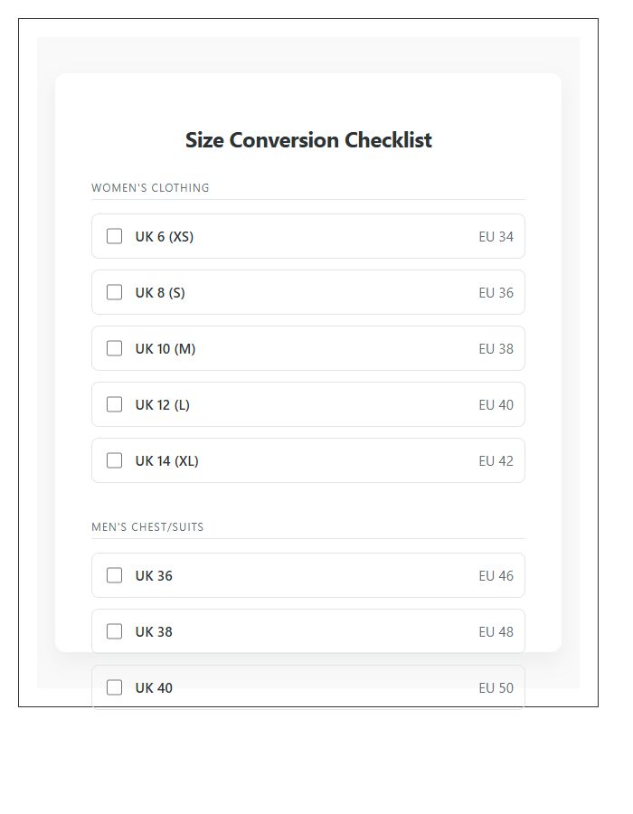Click the EU 34 label

point(496,236)
